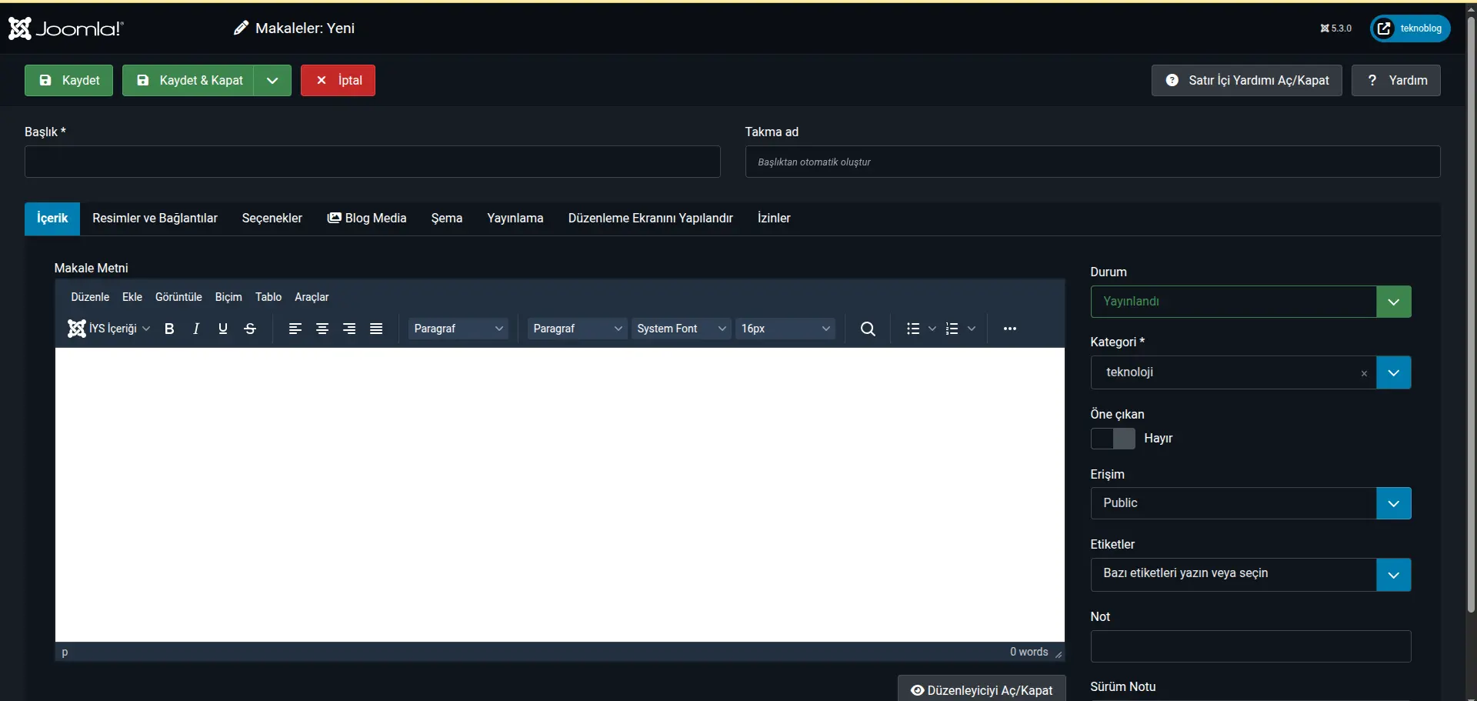
Task: Align text right in editor
Action: 349,329
